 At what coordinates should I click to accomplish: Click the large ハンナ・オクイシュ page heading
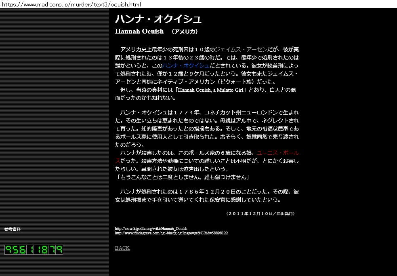pos(158,19)
